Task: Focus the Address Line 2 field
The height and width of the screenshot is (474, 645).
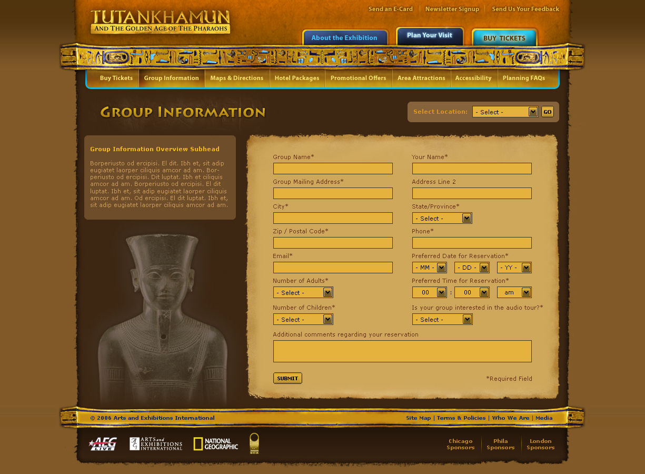Action: point(472,193)
